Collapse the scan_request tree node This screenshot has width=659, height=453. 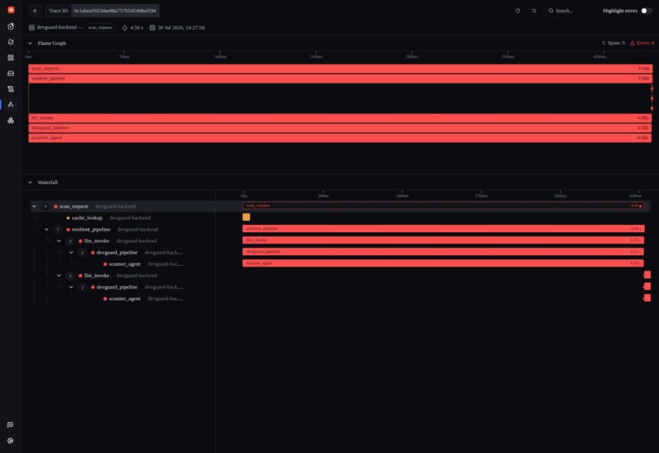(x=34, y=206)
